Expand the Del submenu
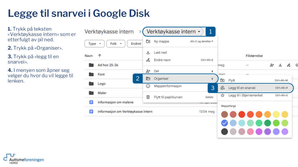Image resolution: width=298 pixels, height=167 pixels. coord(180,71)
